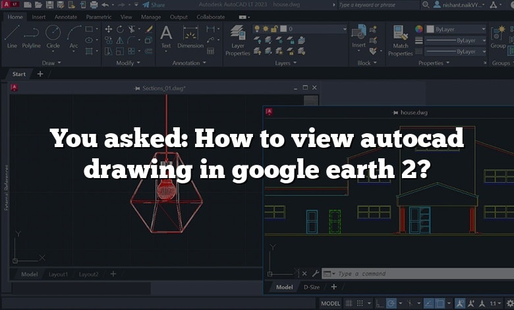Expand the Properties panel flyout

(434, 63)
